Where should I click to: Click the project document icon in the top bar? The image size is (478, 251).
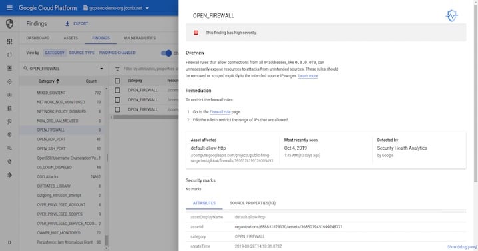pos(85,8)
